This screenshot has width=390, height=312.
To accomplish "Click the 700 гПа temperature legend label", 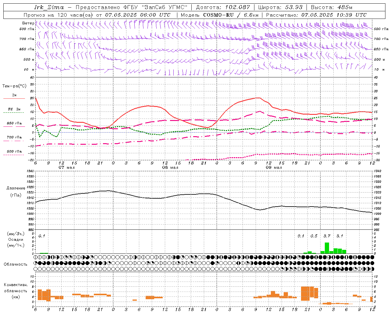I will coord(14,137).
